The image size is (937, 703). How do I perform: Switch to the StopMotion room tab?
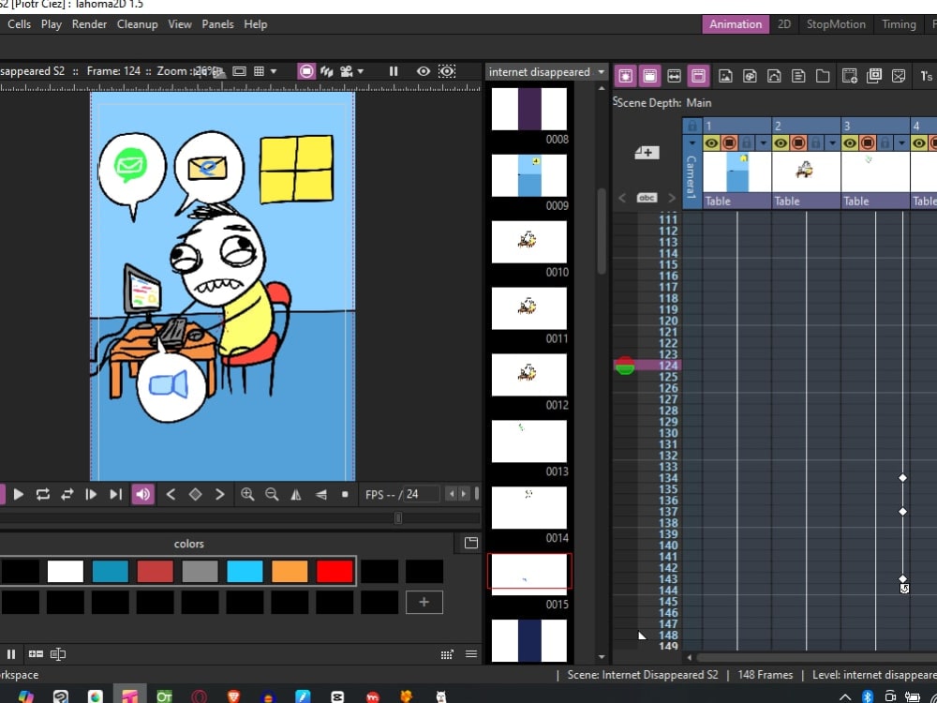[x=836, y=24]
